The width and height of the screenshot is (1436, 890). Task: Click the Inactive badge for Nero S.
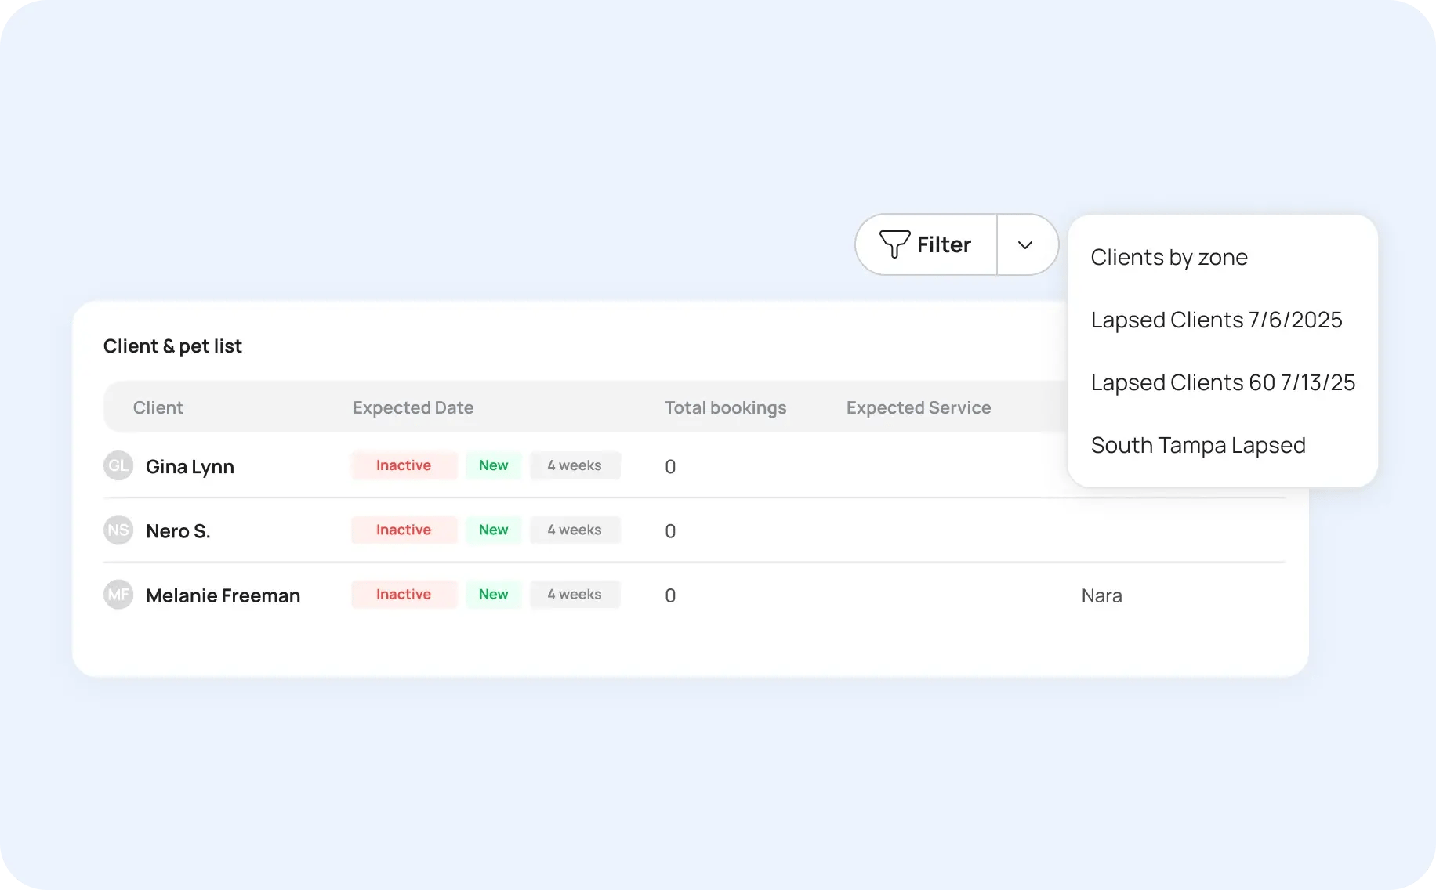click(x=404, y=530)
